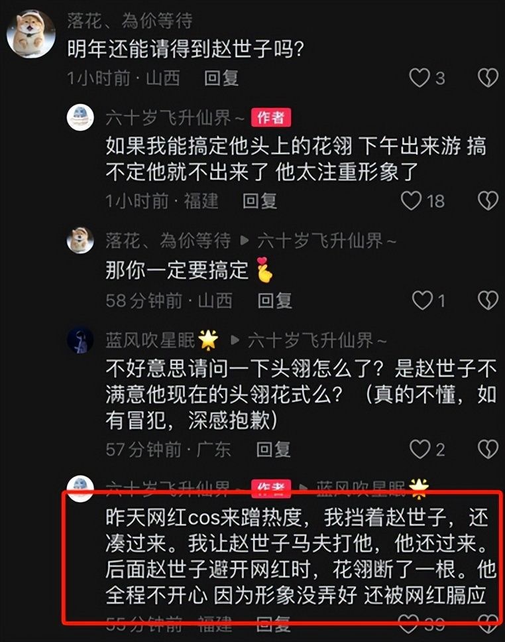Like the comment asking about 赵世子 next year
Viewport: 505px width, 642px height.
(420, 78)
